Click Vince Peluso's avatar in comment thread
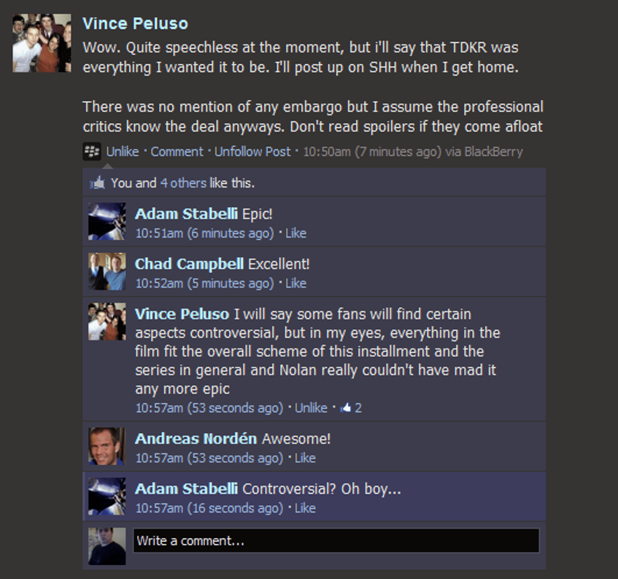This screenshot has width=618, height=579. (107, 321)
